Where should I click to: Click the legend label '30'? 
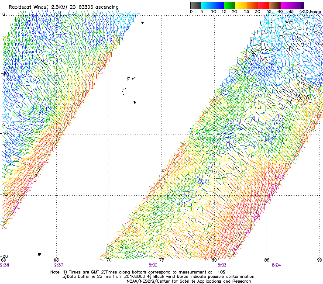pyautogui.click(x=258, y=11)
